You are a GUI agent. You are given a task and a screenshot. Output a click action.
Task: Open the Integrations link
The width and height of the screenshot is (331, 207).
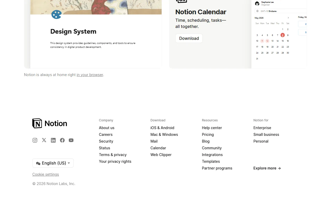click(212, 155)
